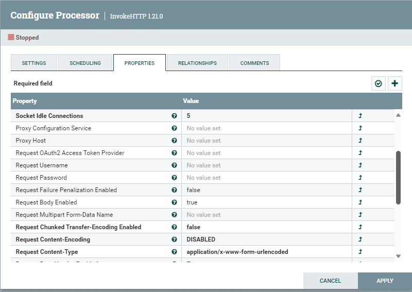Switch to the Settings tab
412x292 pixels.
tap(34, 63)
